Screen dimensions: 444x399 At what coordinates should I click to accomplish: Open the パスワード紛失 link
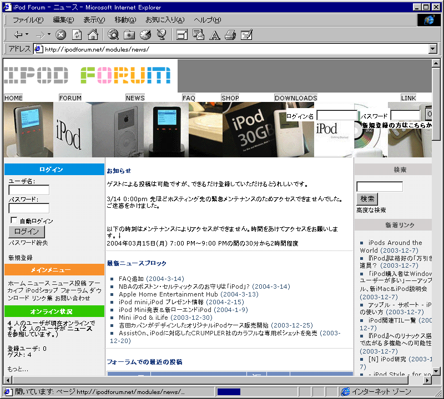coord(28,243)
